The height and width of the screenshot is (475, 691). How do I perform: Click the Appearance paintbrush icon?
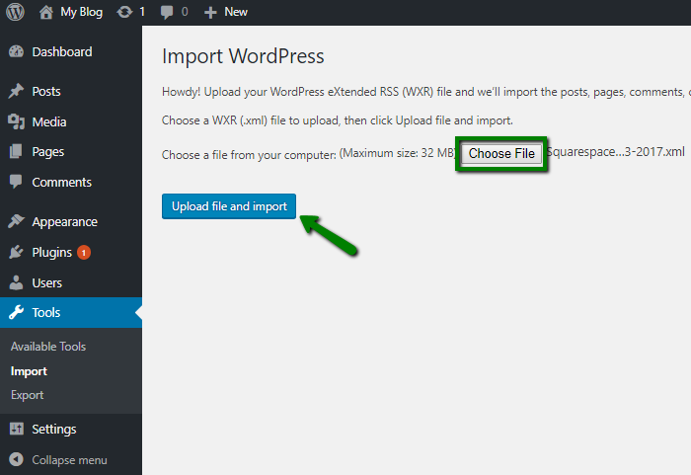[x=16, y=221]
